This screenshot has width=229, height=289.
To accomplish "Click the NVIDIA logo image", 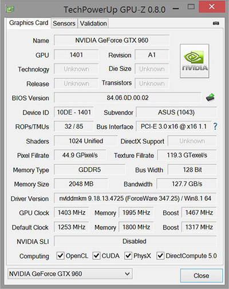I will coord(195,61).
